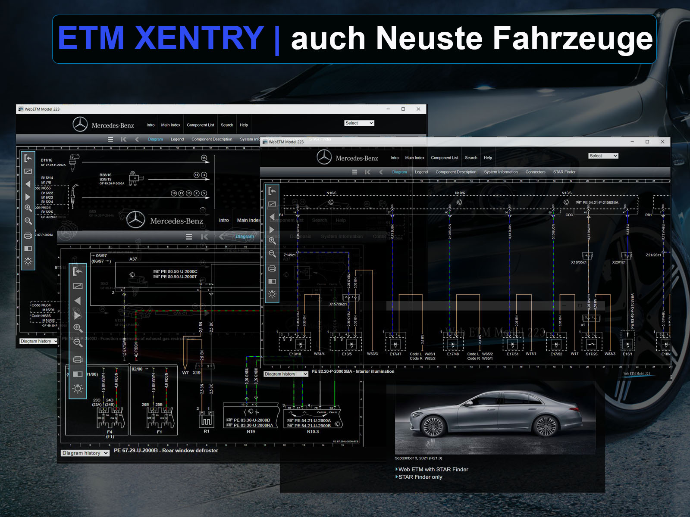Follow link PE 83.30-U-2000D
The height and width of the screenshot is (517, 690).
[x=248, y=420]
